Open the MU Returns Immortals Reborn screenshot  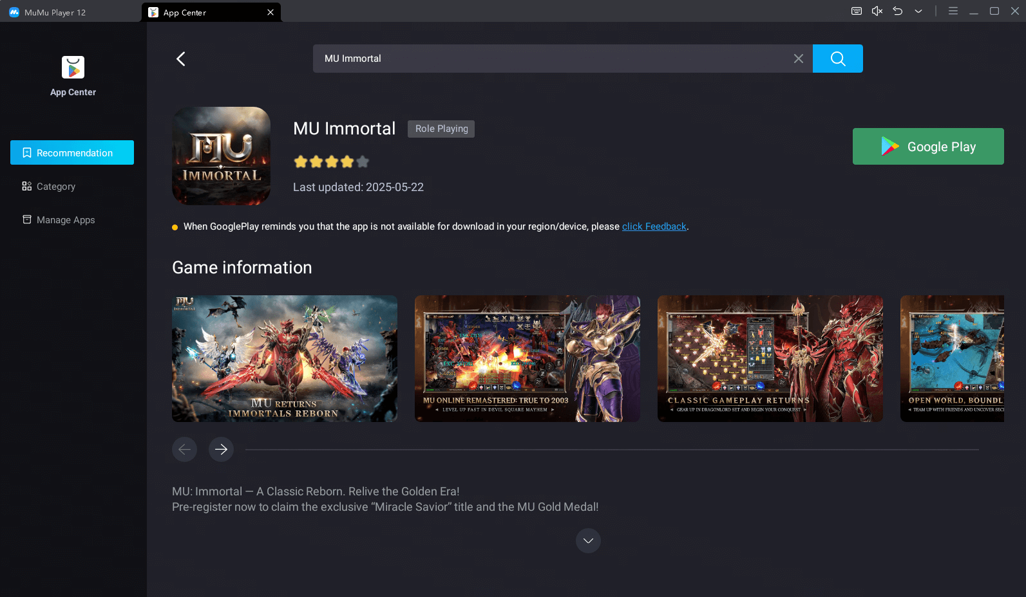(x=285, y=358)
